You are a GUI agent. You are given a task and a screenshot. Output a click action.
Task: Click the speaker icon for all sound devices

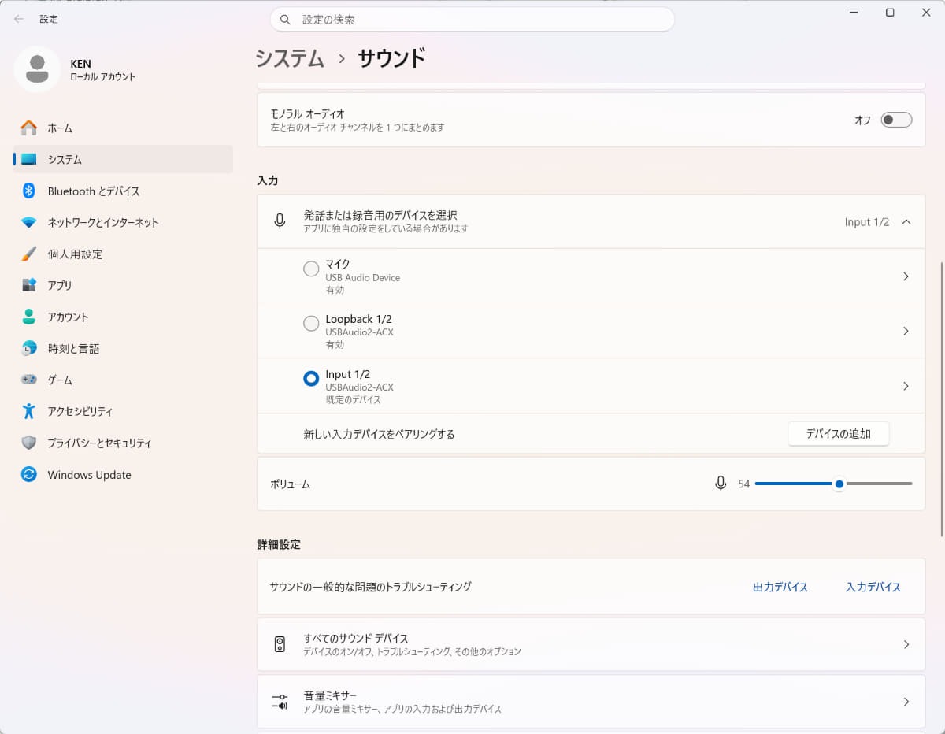point(280,644)
